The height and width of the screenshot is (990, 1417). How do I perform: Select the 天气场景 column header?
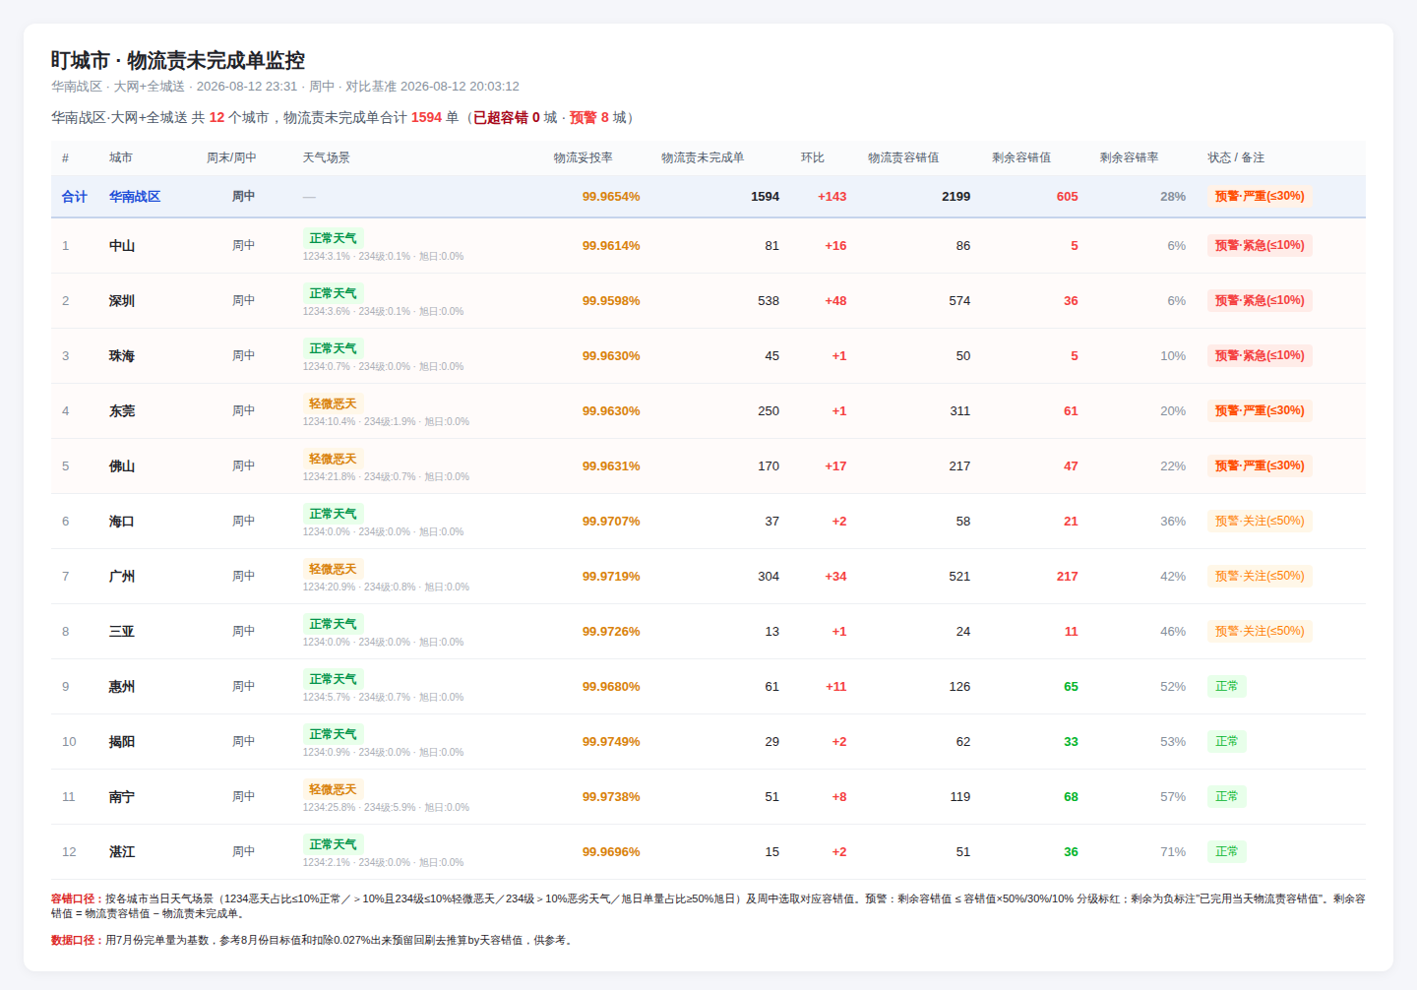[x=327, y=157]
